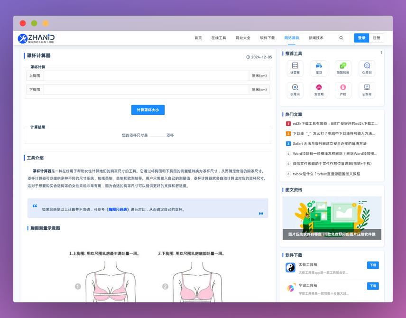Open the 伪原创 tool icon
Screen dimensions: 406x318
point(367,68)
